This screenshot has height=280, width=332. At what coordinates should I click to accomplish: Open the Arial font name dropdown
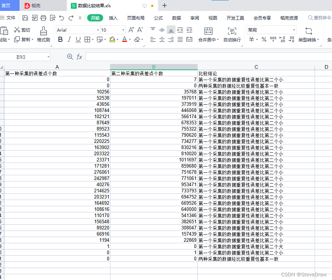pyautogui.click(x=98, y=30)
